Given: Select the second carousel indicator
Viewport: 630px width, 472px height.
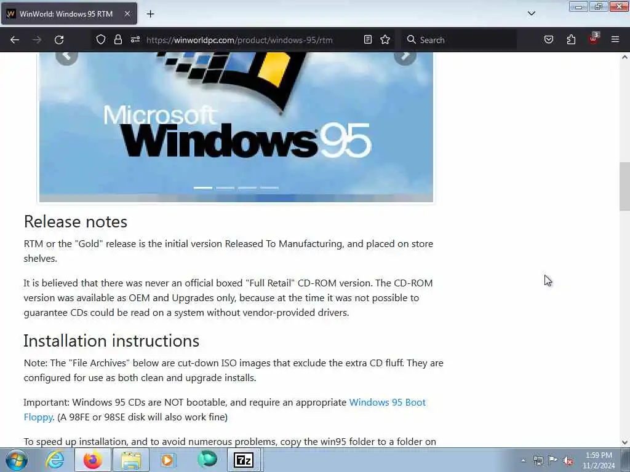Looking at the screenshot, I should pos(225,187).
